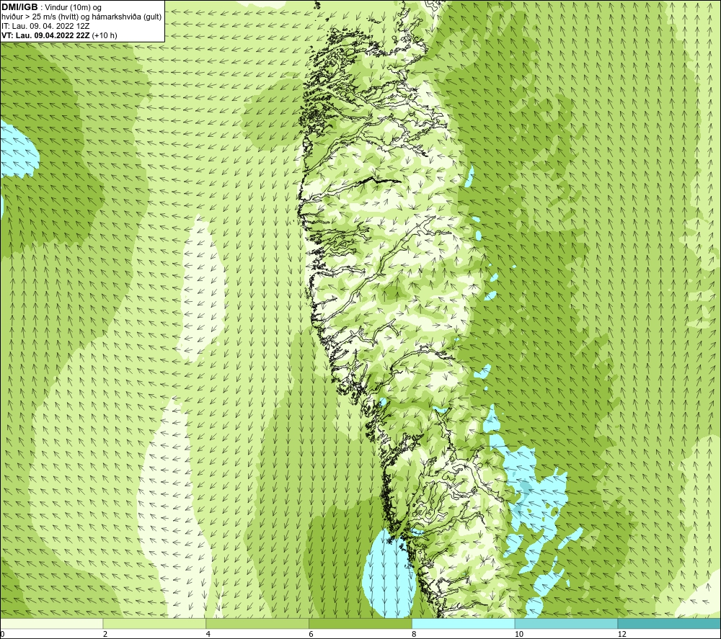Click the scale label "10"
This screenshot has height=639, width=721.
pos(519,634)
